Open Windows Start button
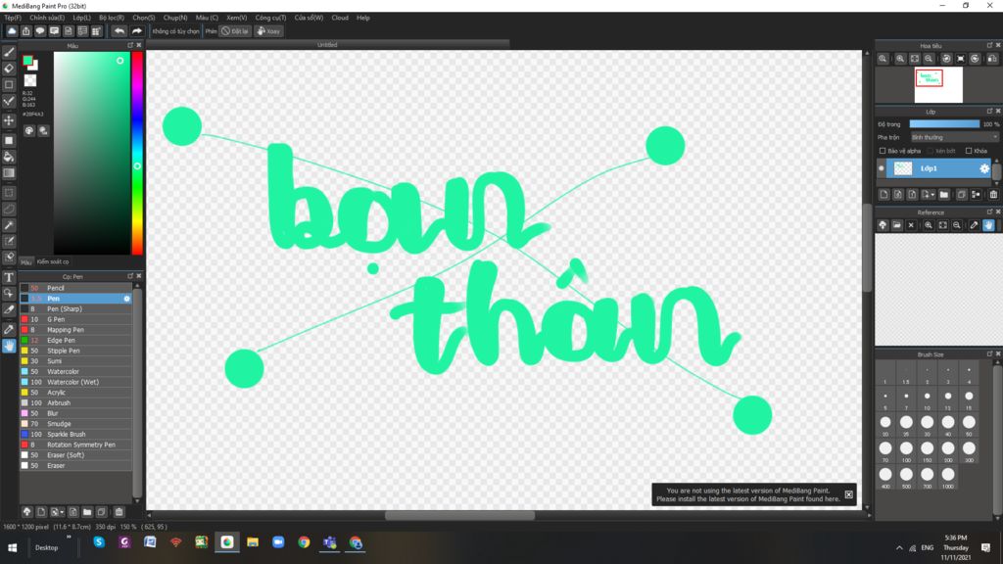This screenshot has width=1003, height=564. click(x=12, y=548)
